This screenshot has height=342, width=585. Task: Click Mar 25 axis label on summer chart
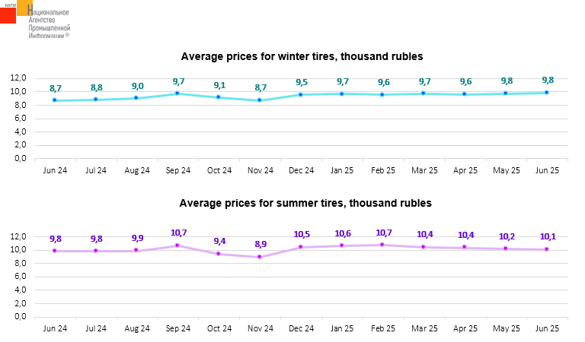pyautogui.click(x=424, y=328)
